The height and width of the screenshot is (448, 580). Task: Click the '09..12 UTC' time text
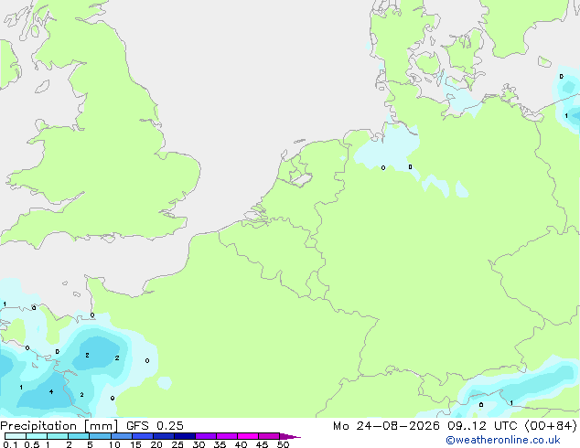pos(481,426)
